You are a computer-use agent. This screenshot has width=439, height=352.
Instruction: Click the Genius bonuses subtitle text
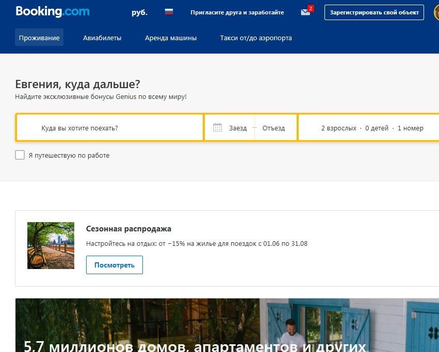click(x=101, y=97)
